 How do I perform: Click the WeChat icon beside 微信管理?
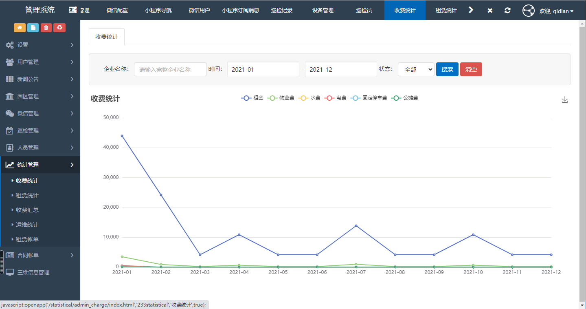(10, 113)
